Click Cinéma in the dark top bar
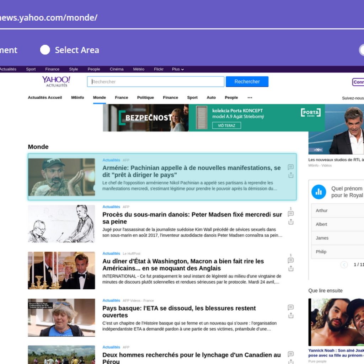The height and width of the screenshot is (364, 364). 117,69
